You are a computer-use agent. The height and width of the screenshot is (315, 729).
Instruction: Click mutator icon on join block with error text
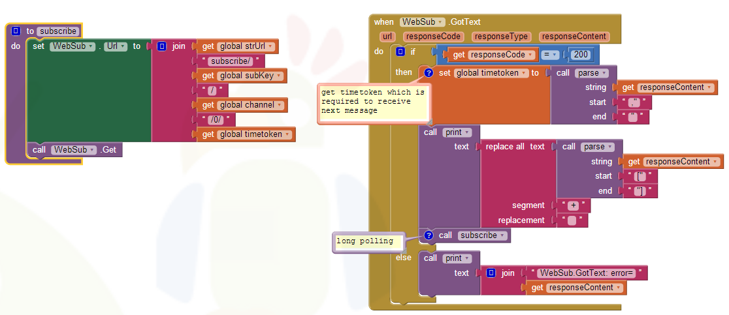click(491, 273)
